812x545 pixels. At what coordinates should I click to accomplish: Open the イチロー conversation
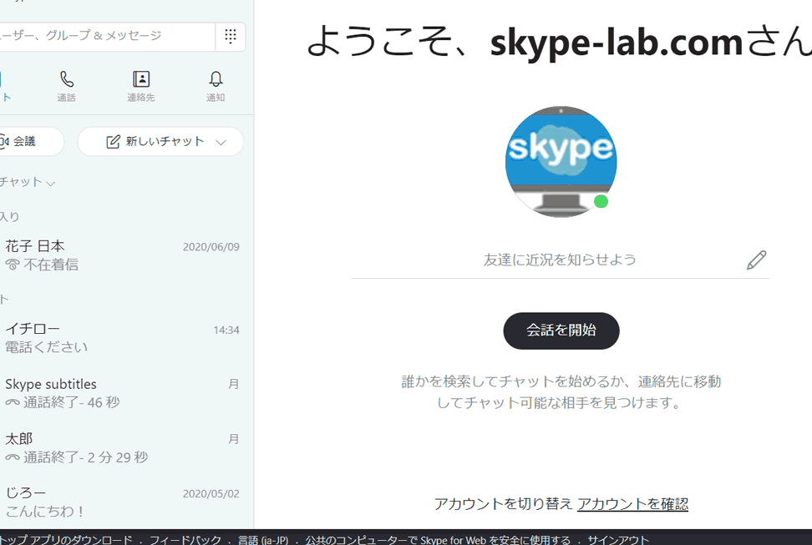tap(122, 338)
